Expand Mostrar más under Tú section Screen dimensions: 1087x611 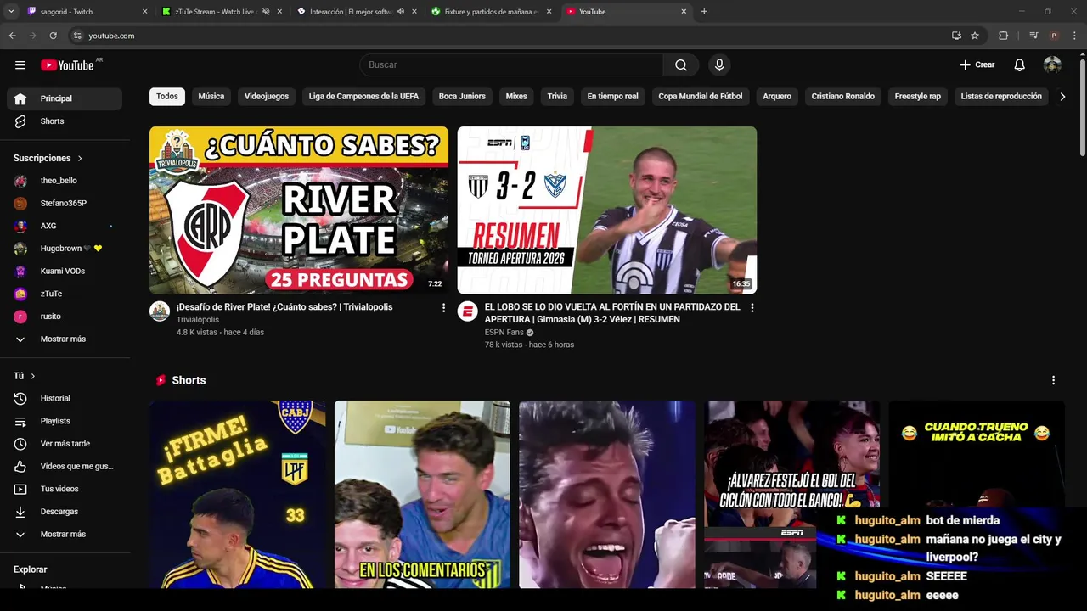(x=65, y=535)
